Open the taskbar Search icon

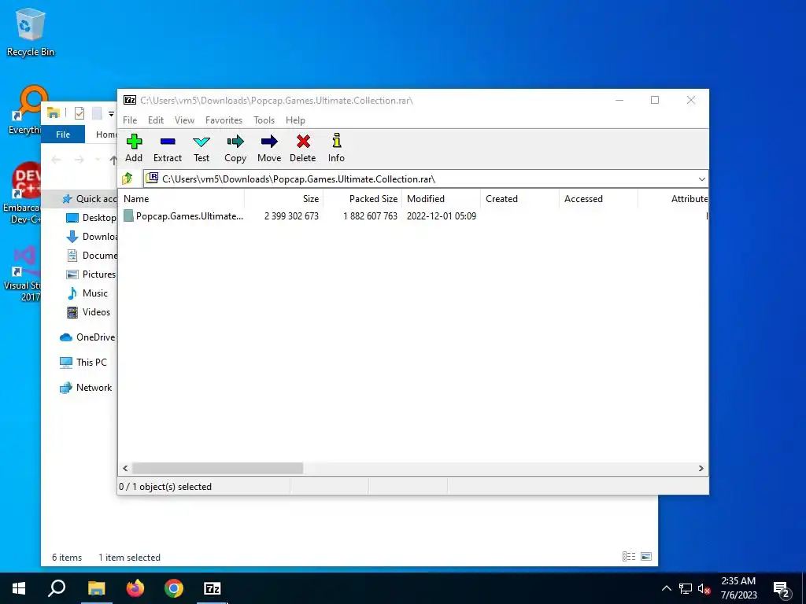57,588
